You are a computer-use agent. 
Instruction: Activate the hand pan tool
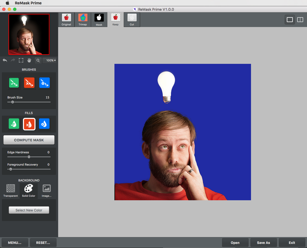click(29, 60)
